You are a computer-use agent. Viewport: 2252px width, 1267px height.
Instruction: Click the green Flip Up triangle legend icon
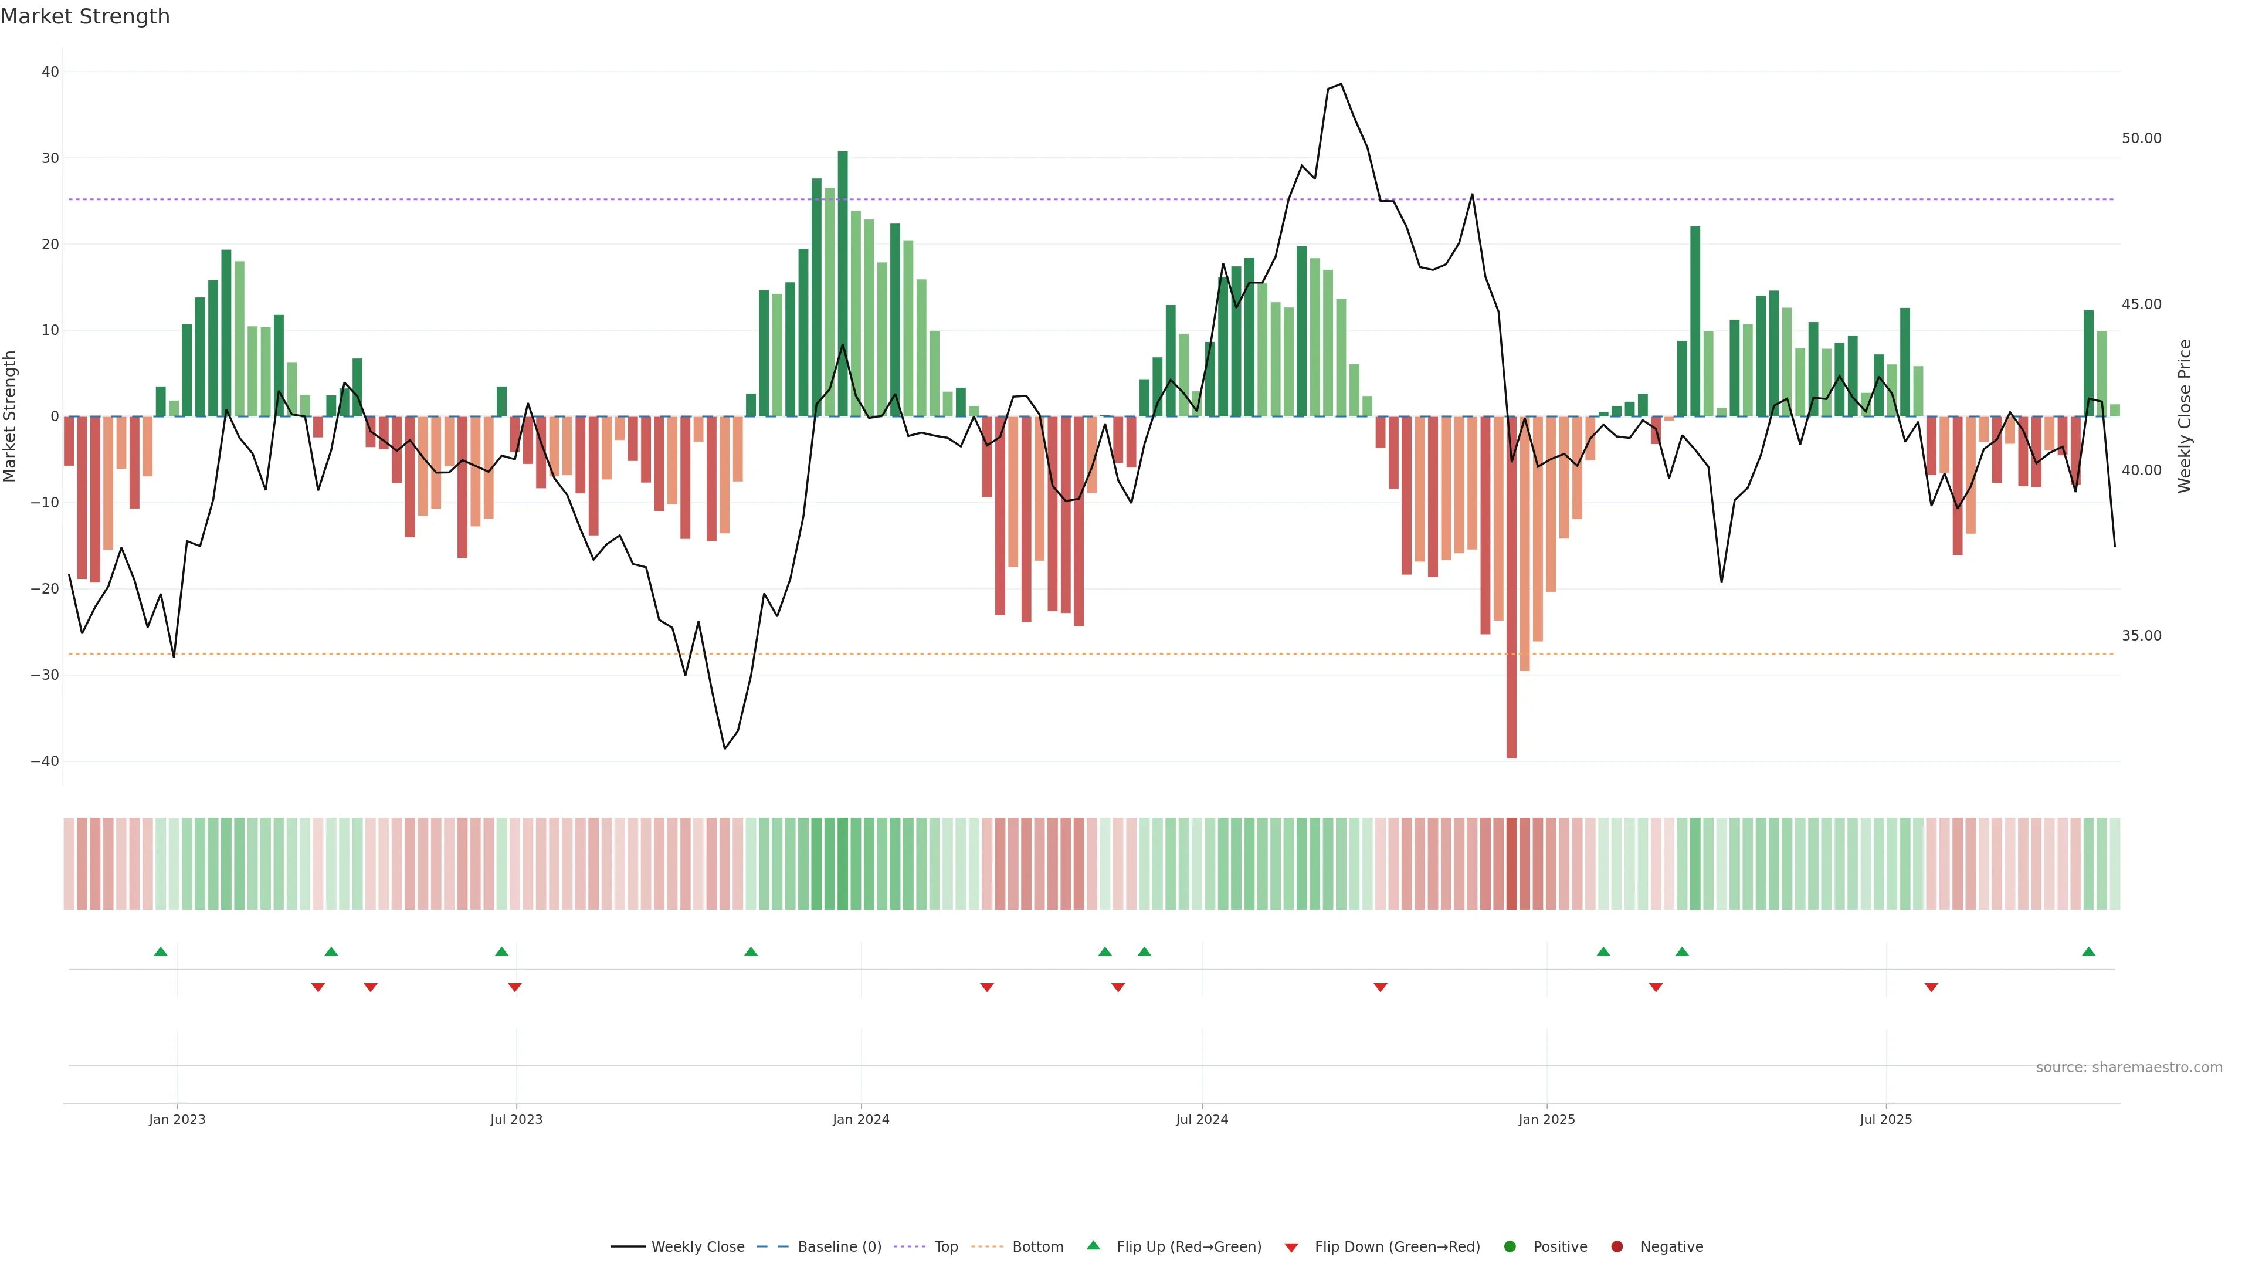[1093, 1245]
